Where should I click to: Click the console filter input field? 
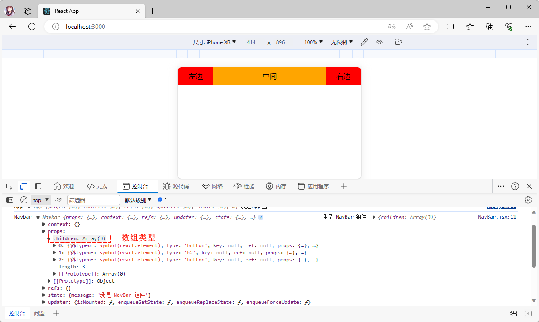pos(93,200)
